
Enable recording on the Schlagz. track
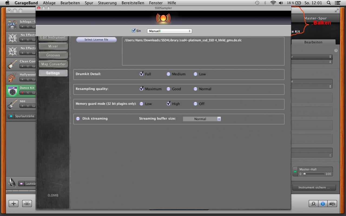pos(22,26)
